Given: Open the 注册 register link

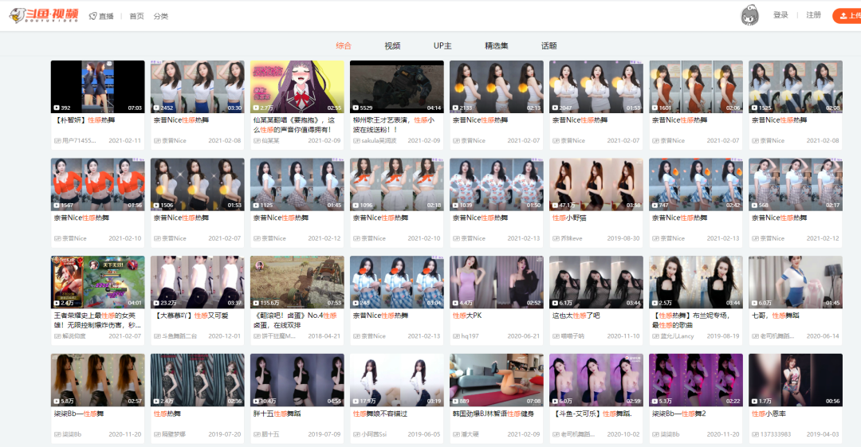Looking at the screenshot, I should point(813,15).
